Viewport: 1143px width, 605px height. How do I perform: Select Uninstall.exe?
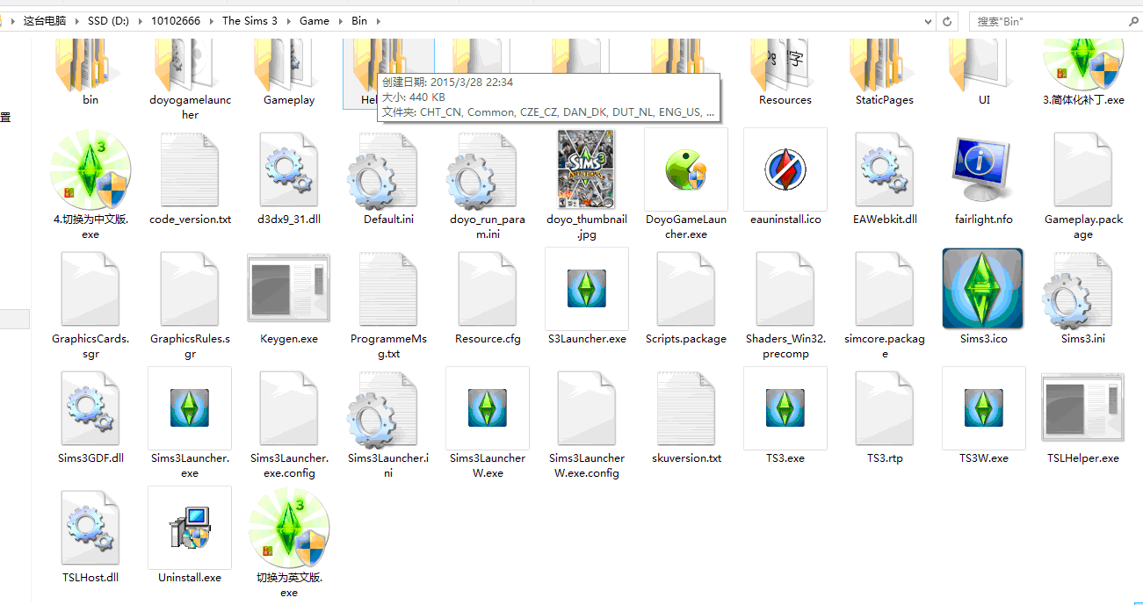coord(190,537)
